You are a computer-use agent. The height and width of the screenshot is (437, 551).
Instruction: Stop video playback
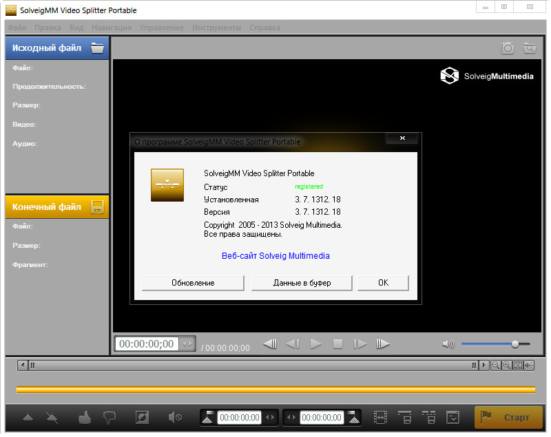coord(337,344)
